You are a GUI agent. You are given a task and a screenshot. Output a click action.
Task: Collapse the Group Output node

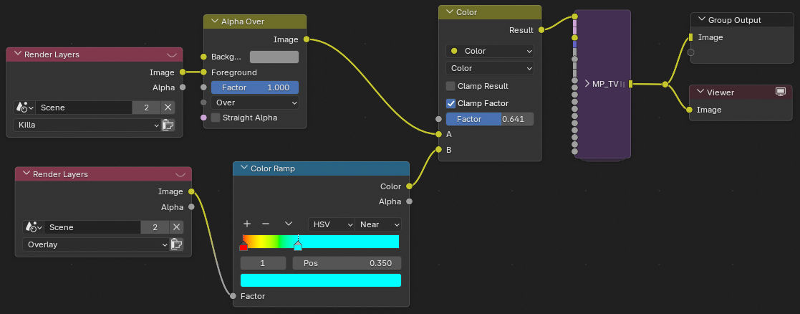[701, 20]
